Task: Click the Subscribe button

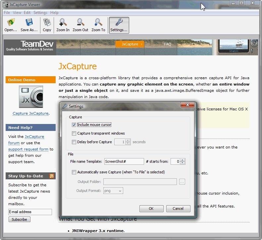Action: 20,219
